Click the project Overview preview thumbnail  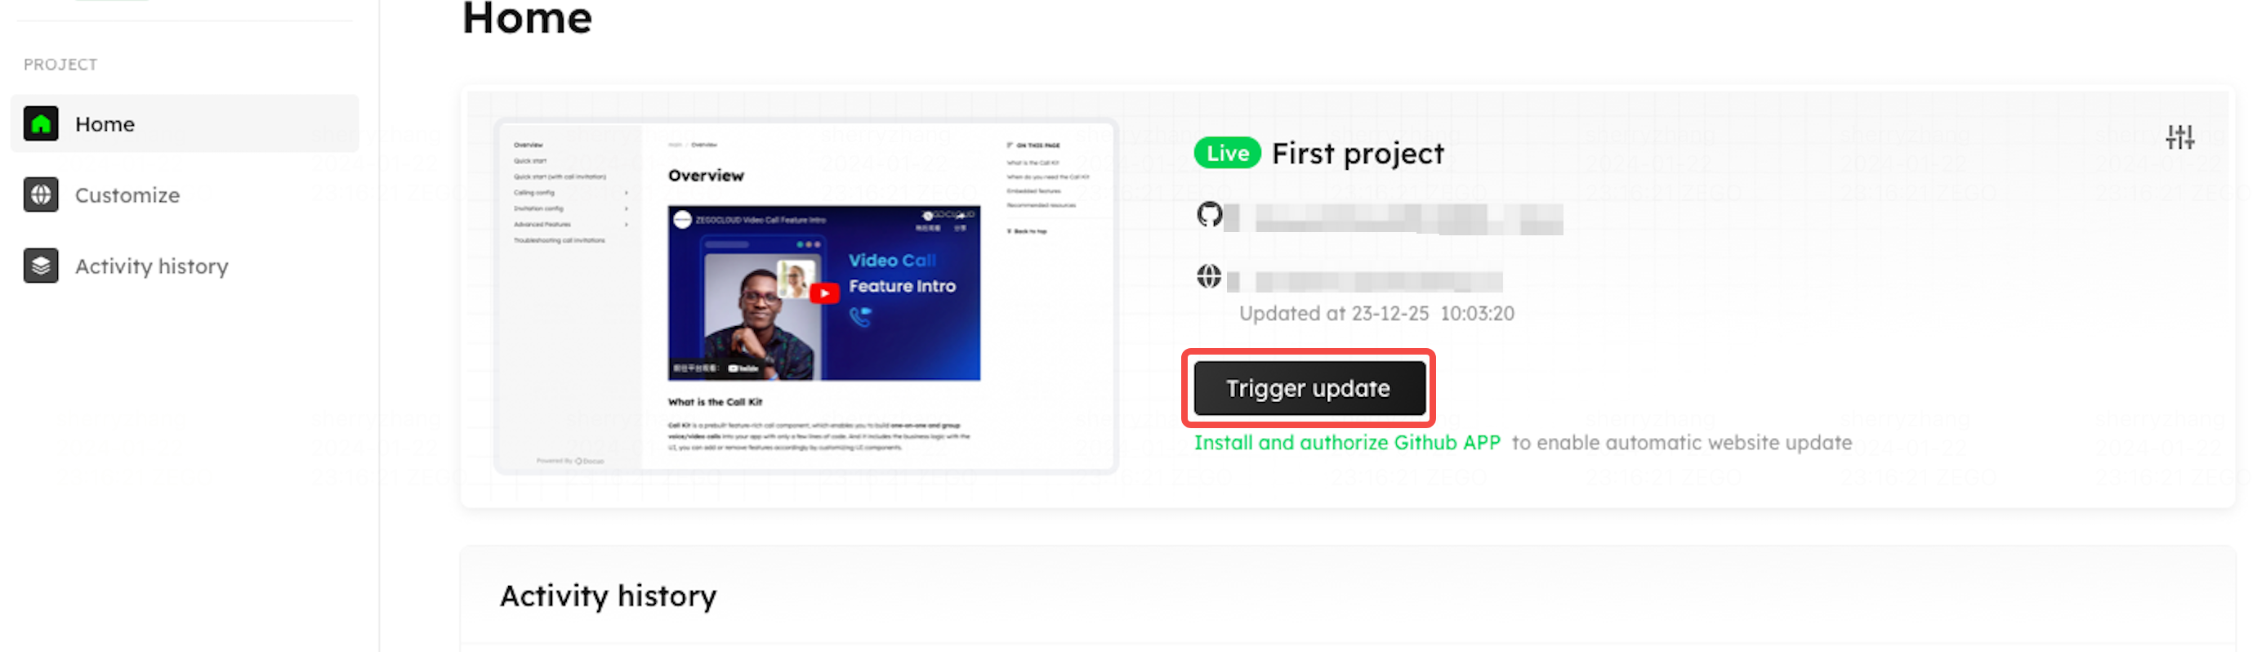(x=805, y=297)
